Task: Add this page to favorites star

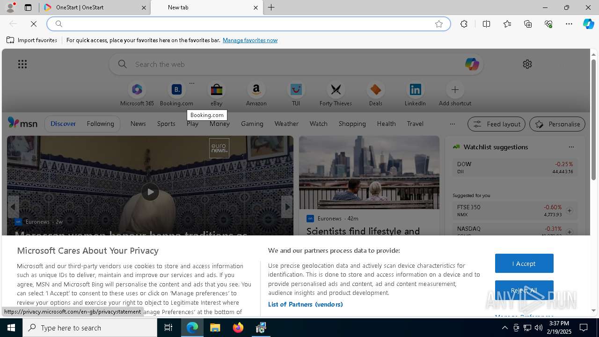Action: [x=439, y=24]
